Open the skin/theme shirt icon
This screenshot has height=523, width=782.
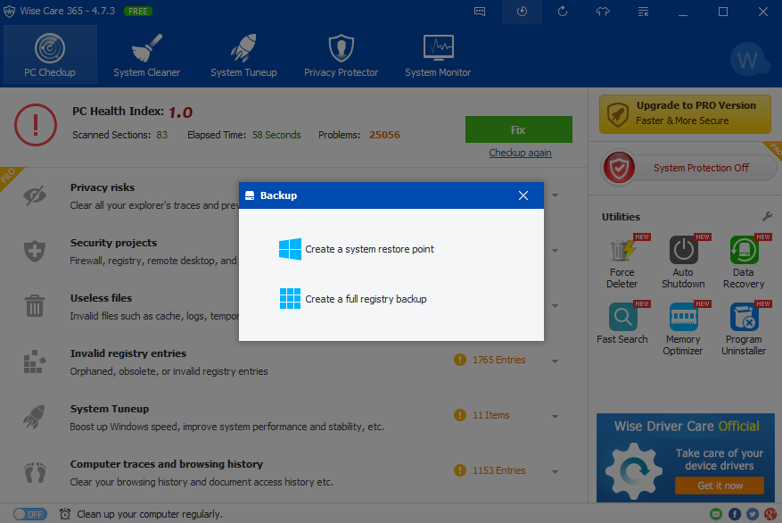[x=603, y=12]
